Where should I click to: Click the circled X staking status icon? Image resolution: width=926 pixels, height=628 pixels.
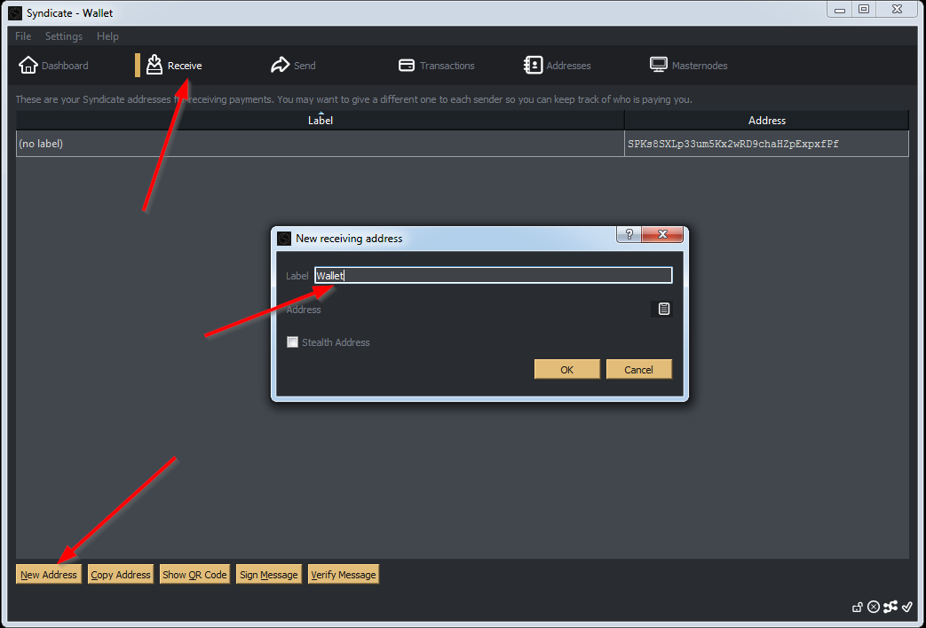point(874,607)
